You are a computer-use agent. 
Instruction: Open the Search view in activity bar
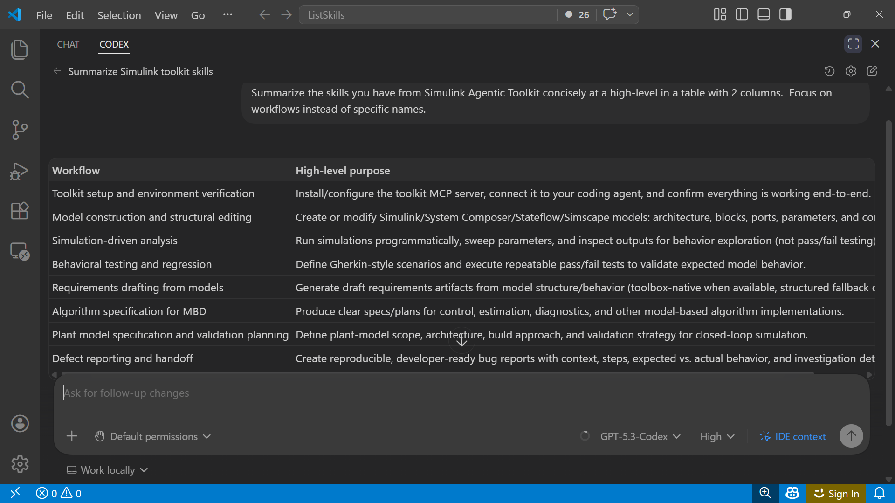pyautogui.click(x=20, y=90)
